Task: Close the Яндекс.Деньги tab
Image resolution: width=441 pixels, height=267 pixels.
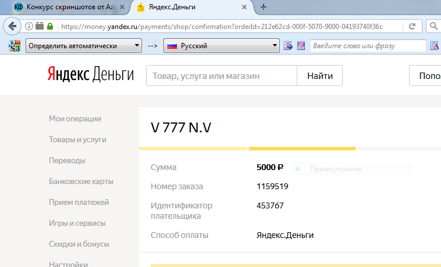Action: pos(245,7)
